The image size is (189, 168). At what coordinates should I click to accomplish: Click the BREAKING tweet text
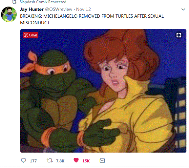coord(92,19)
